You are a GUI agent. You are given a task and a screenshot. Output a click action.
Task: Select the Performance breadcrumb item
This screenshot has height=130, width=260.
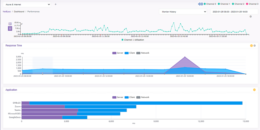(x=34, y=12)
